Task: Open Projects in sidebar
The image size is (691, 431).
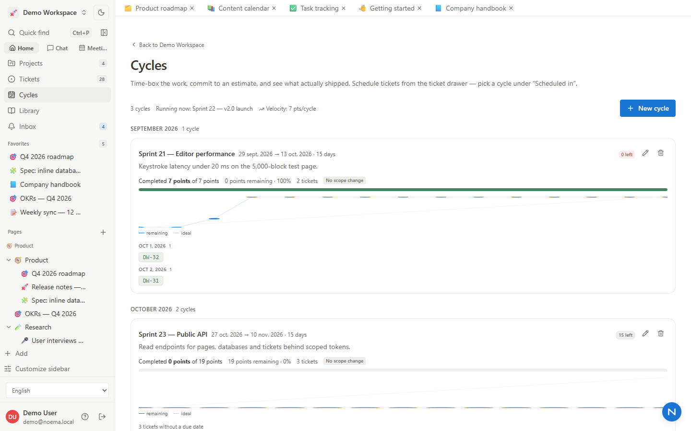Action: point(57,63)
